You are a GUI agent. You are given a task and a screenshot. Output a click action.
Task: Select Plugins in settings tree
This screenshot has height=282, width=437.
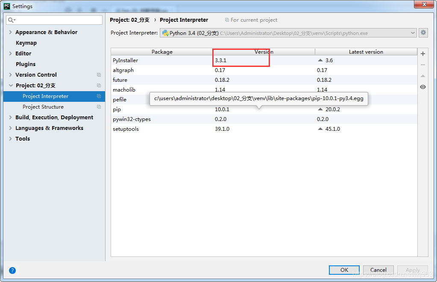pyautogui.click(x=26, y=64)
